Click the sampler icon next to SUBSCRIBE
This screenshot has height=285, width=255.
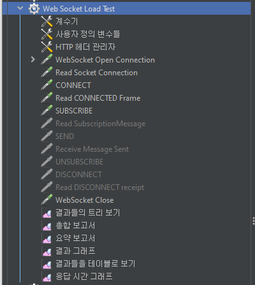tap(47, 110)
